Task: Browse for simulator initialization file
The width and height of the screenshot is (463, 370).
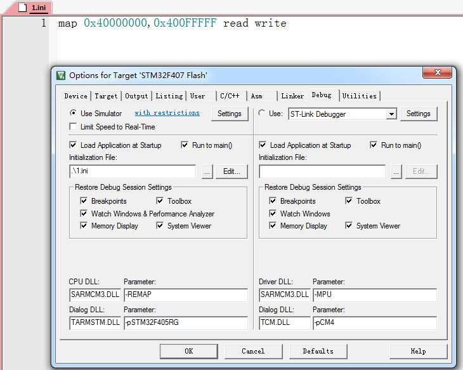Action: pyautogui.click(x=207, y=172)
